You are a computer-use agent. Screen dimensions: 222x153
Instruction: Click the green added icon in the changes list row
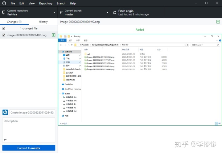click(54, 35)
